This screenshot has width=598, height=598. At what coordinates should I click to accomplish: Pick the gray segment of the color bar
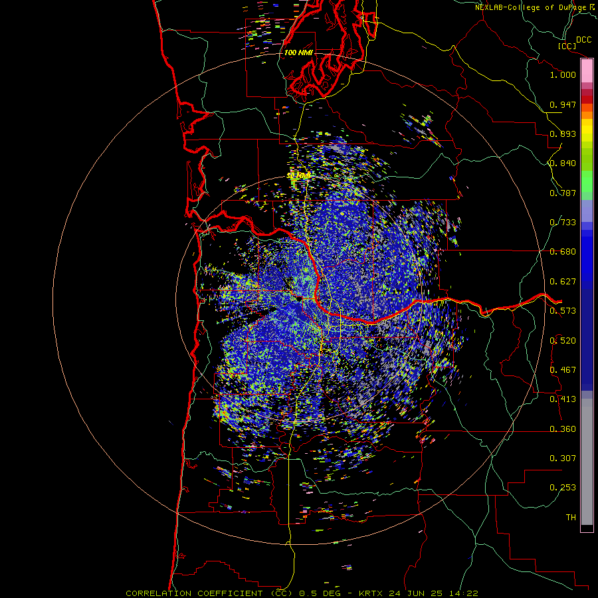pyautogui.click(x=587, y=462)
